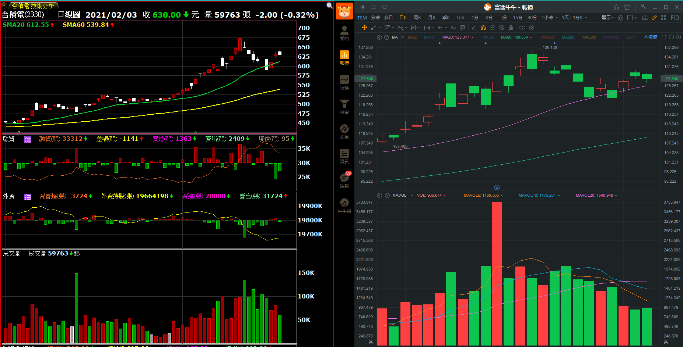Screen dimensions: 683x347
Task: Click zoom magnifier in 台積電 window
Action: point(329,5)
